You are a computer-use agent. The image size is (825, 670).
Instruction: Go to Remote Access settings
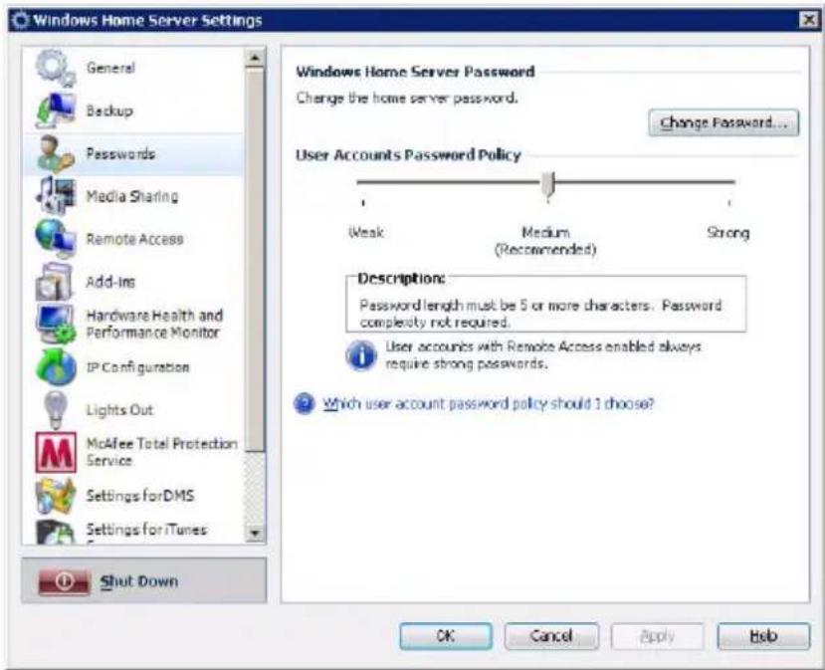(x=133, y=239)
